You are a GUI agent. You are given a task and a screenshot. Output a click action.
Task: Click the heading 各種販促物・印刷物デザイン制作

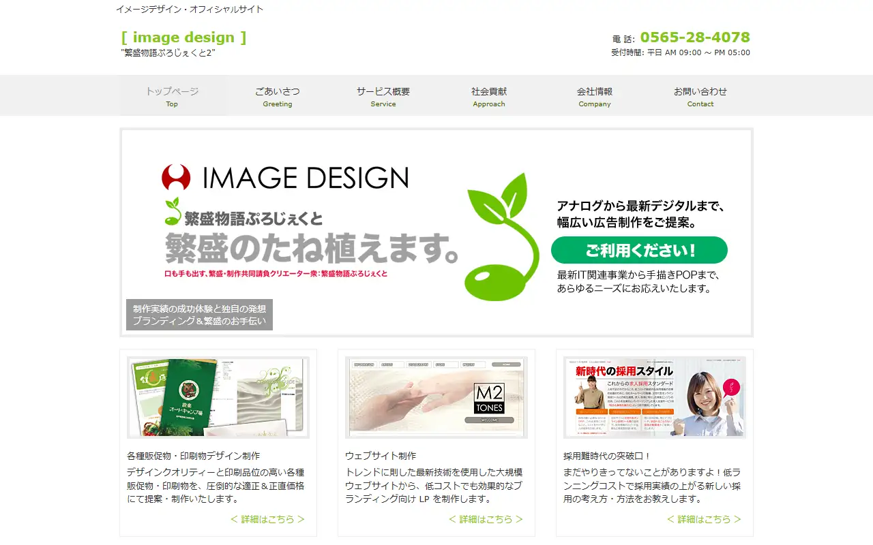(193, 456)
